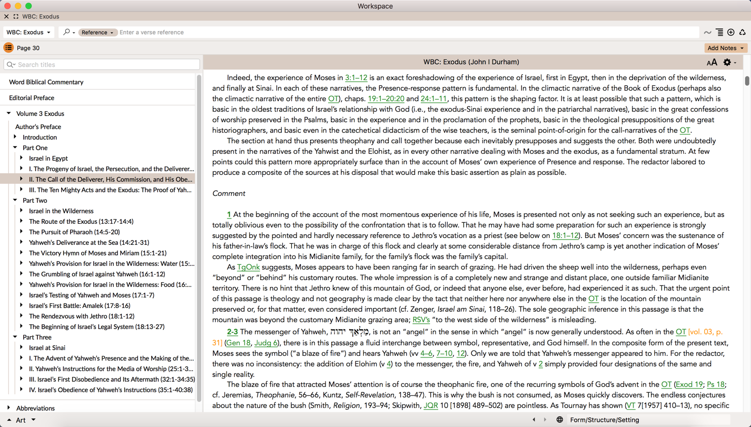Follow the 19:1–20:20 verse link
Screen dimensions: 751x427
[x=386, y=99]
